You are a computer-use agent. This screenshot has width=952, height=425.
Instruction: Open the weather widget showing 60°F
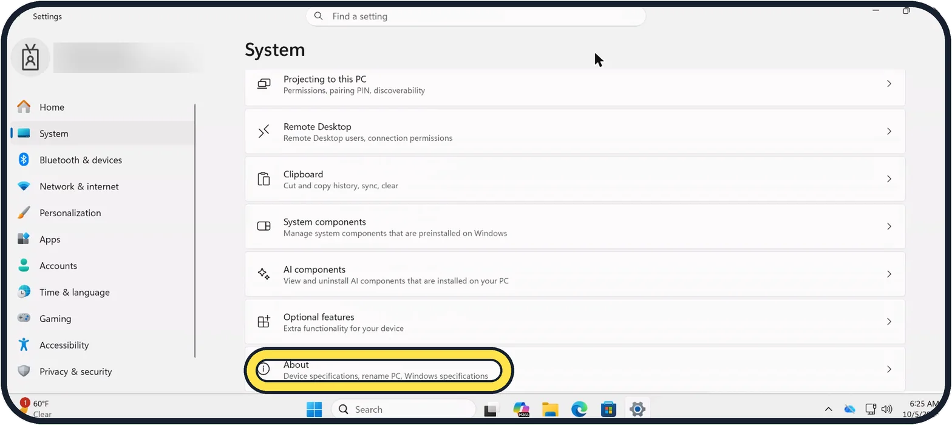click(36, 409)
